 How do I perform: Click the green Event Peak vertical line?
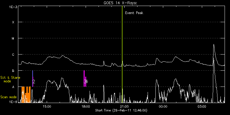pos(122,54)
